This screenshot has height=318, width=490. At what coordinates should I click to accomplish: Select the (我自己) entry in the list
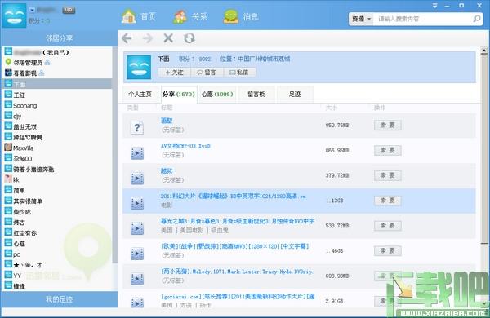(57, 52)
